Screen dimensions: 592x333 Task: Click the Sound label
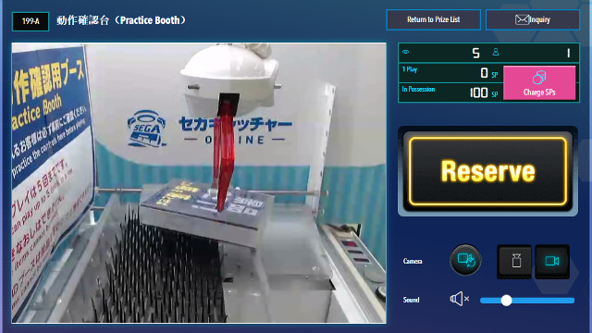(411, 300)
